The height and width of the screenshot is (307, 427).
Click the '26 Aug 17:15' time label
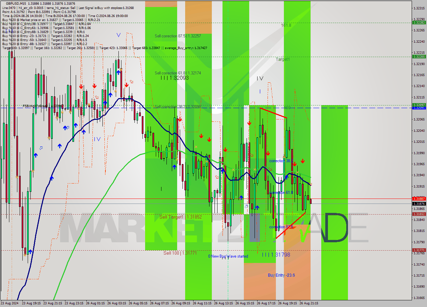(x=266, y=303)
